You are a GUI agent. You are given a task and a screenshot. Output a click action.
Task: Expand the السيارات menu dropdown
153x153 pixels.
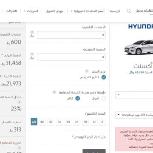31,11
